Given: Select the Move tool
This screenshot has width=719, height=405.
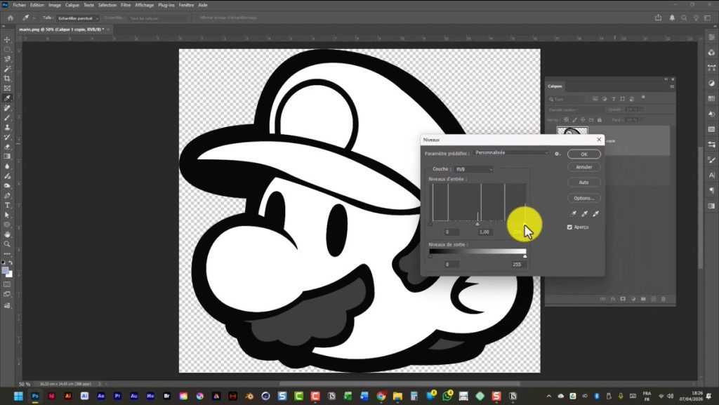Looking at the screenshot, I should pyautogui.click(x=7, y=40).
